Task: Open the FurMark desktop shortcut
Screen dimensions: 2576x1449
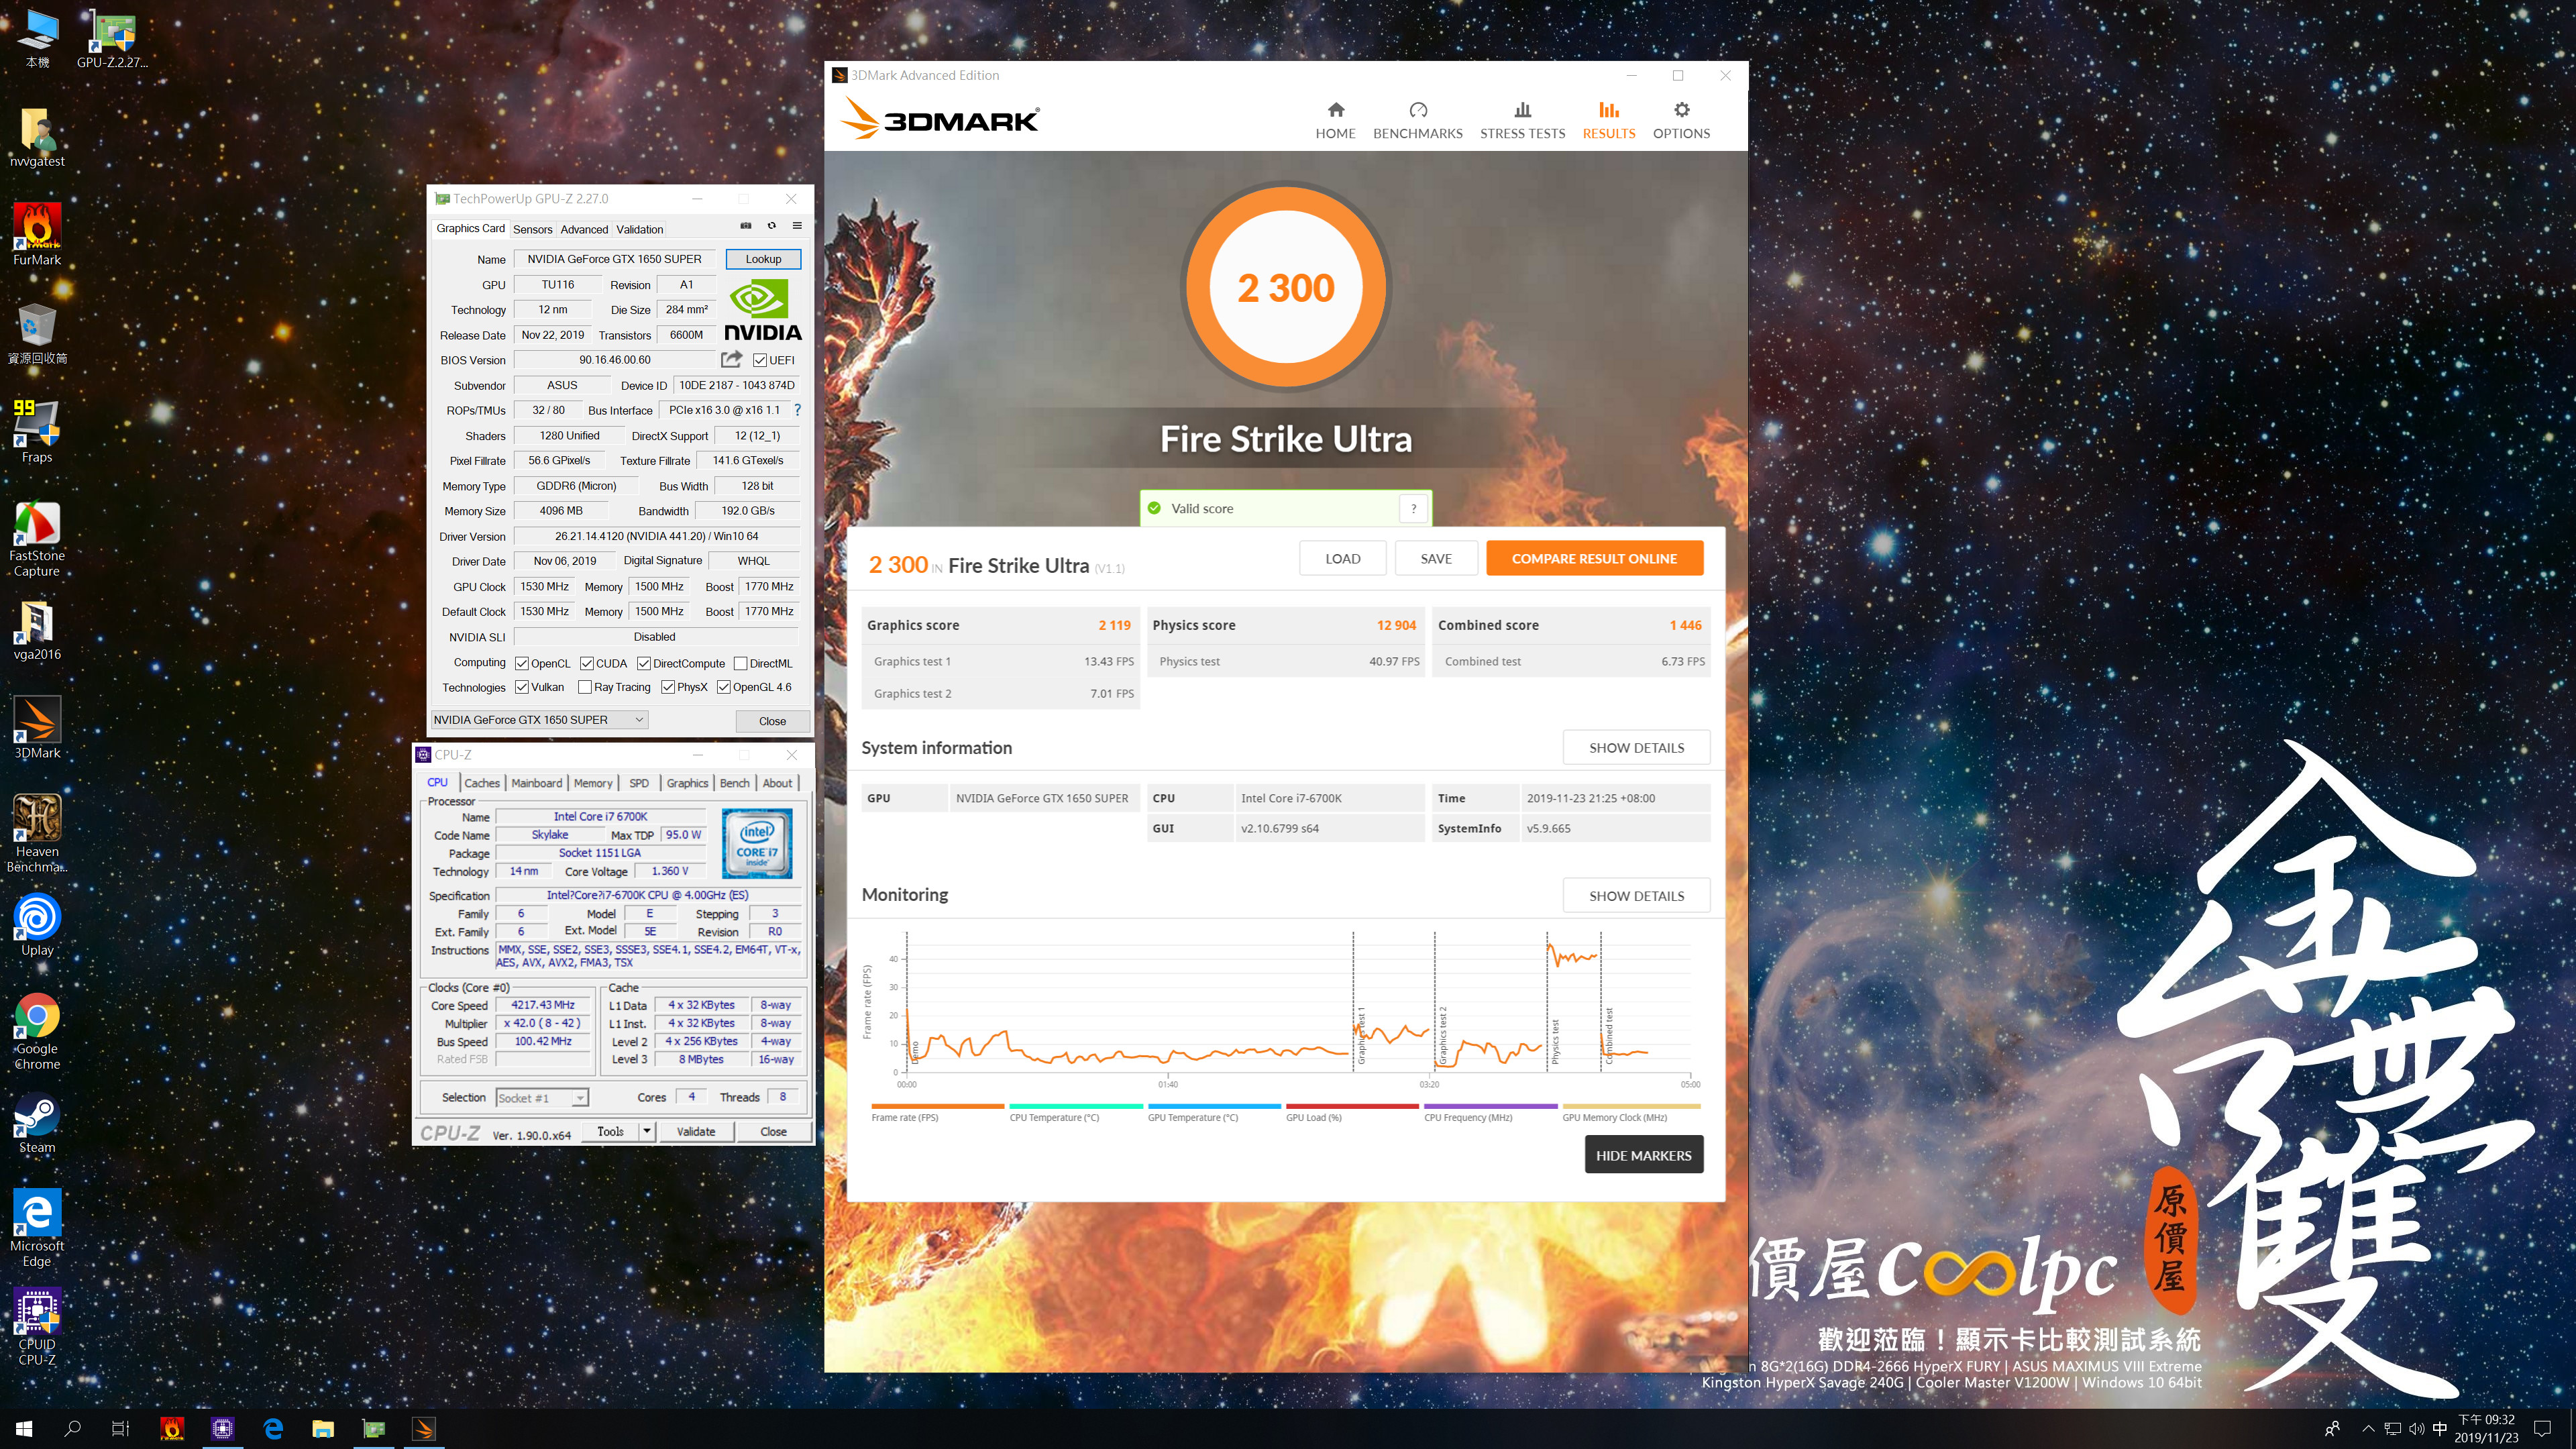Action: coord(37,234)
